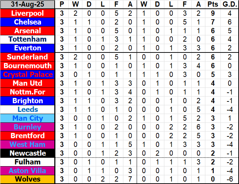Click the 31-Aug-25 date header cell
This screenshot has height=184, width=239.
coord(27,5)
